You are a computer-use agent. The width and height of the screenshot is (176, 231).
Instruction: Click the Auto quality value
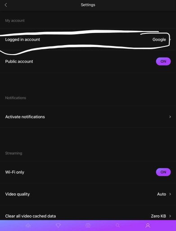[162, 194]
